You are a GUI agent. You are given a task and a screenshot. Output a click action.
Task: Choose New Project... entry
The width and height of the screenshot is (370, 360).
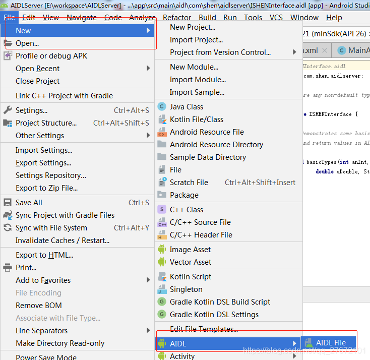tap(228, 27)
